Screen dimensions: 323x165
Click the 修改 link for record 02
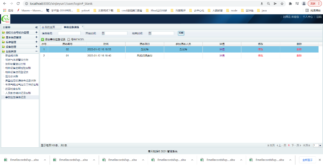pyautogui.click(x=260, y=50)
